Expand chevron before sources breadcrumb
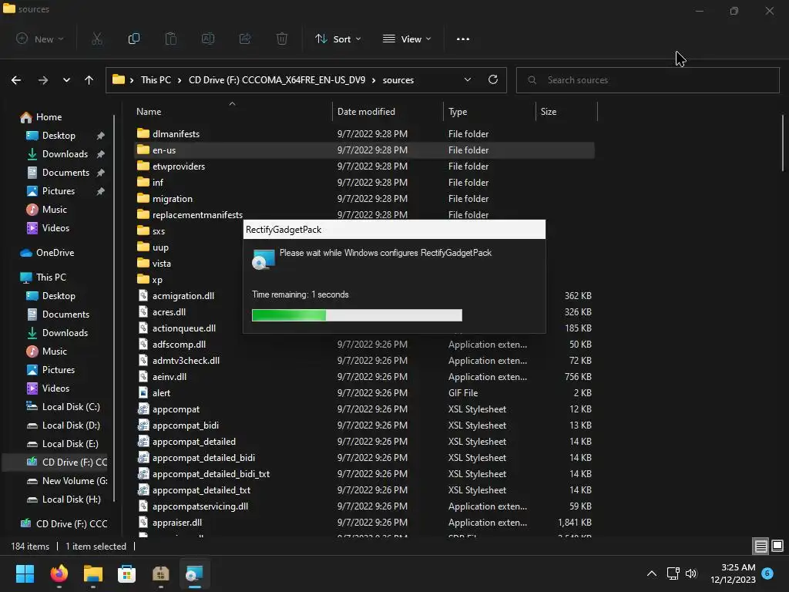 tap(374, 80)
